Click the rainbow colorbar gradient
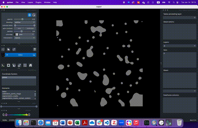Screen dimensions: 198x128 [17, 115]
